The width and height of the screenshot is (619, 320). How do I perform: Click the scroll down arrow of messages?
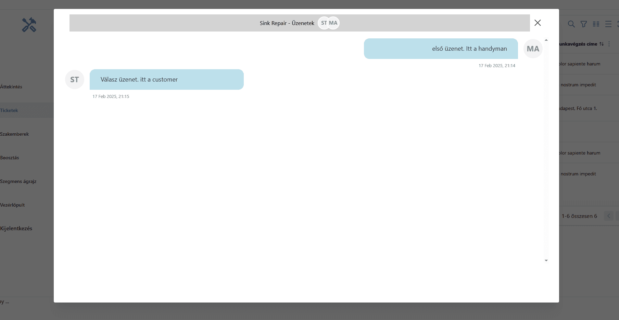tap(546, 260)
